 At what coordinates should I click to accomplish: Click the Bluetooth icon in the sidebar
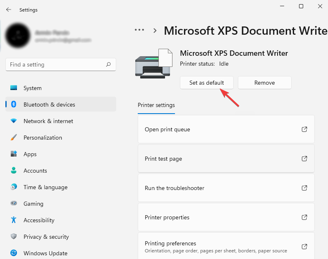click(14, 104)
